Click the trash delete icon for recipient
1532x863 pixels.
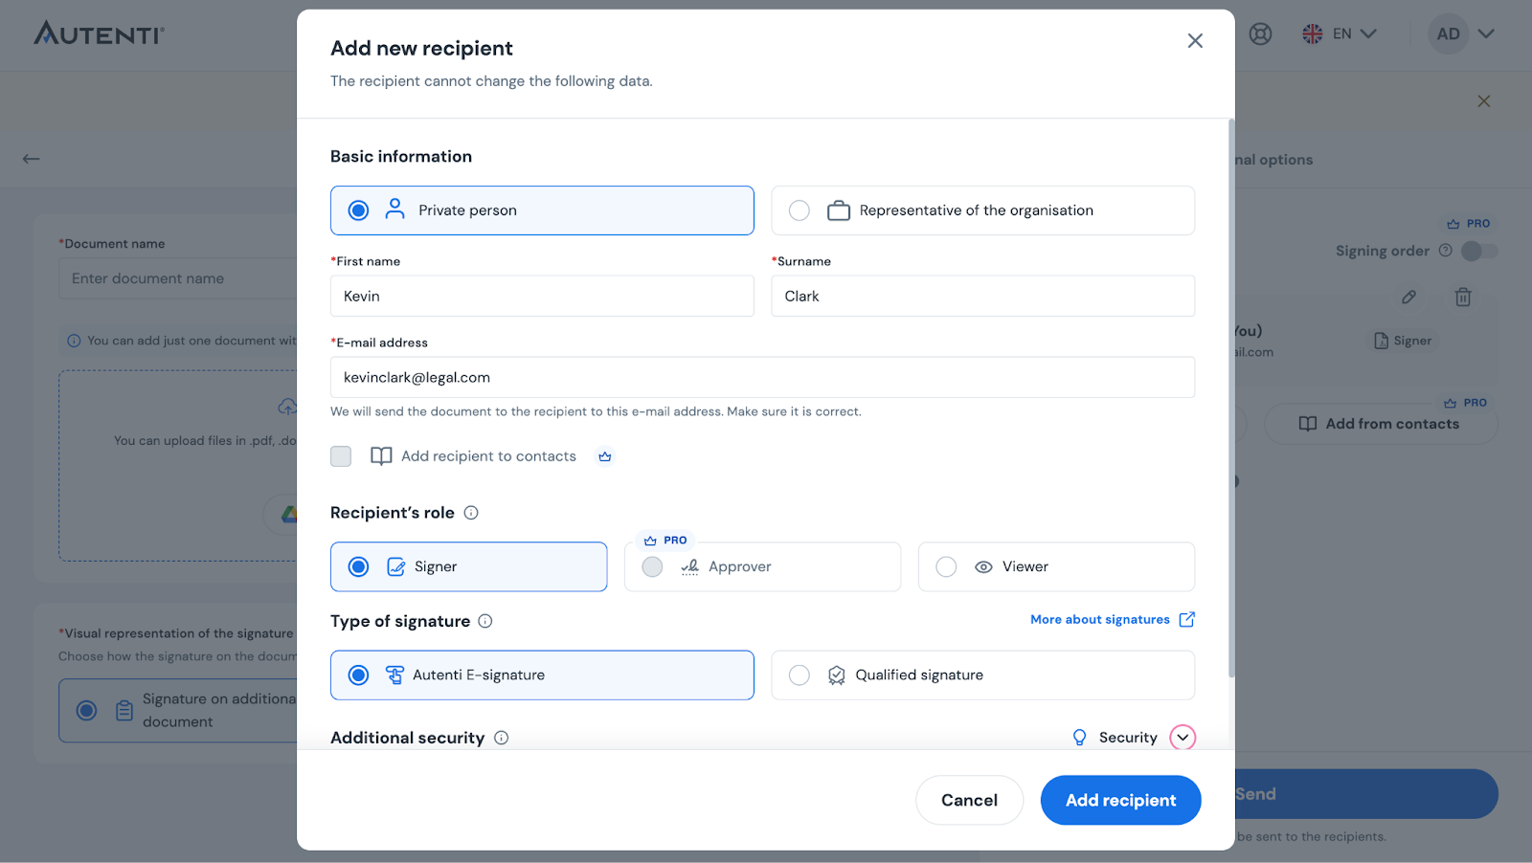click(1462, 297)
